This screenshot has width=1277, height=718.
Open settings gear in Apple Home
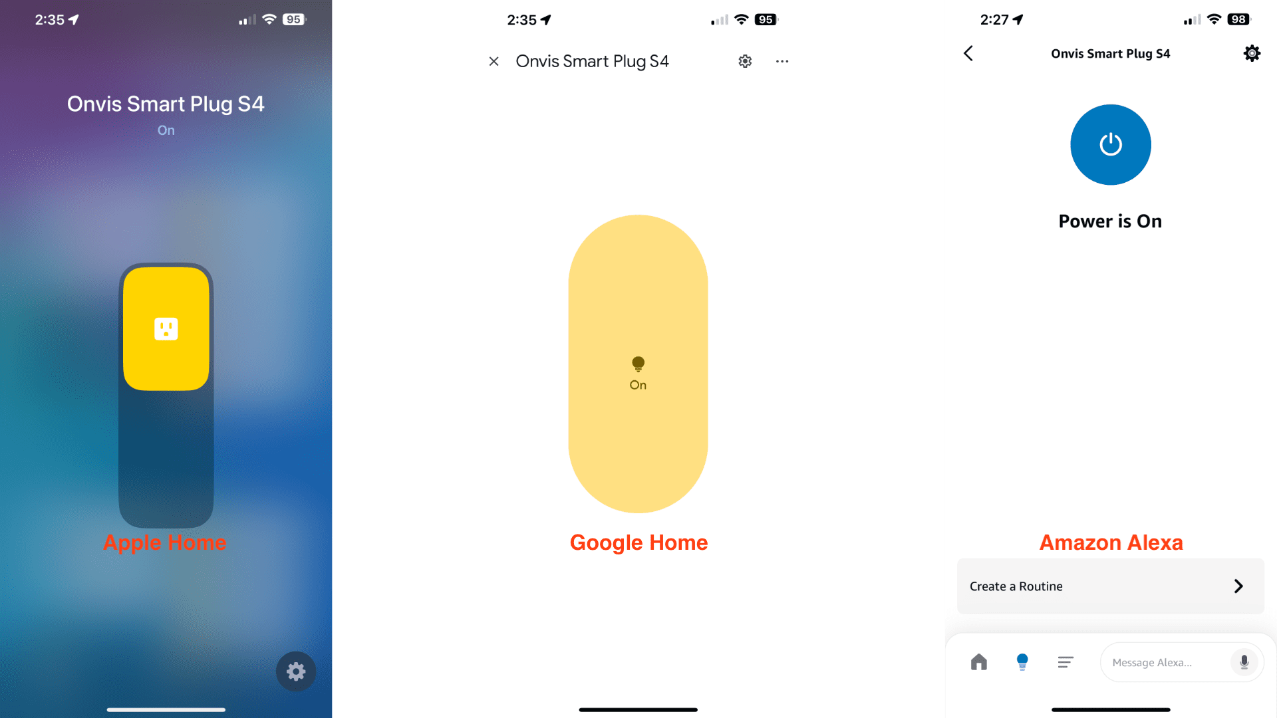(x=295, y=671)
